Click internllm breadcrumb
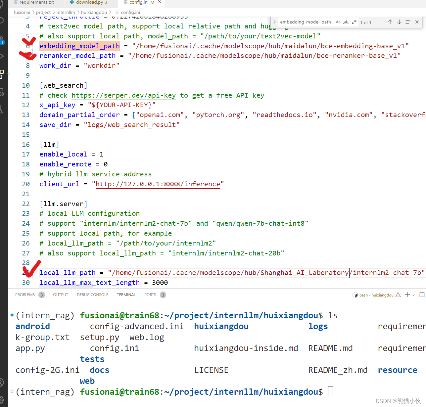Screen dimensions: 426x407 [x=66, y=12]
